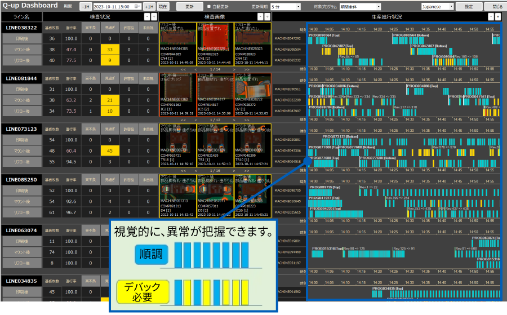
Task: Expand the 生産進行状況 panel with its plus icon
Action: click(x=497, y=17)
